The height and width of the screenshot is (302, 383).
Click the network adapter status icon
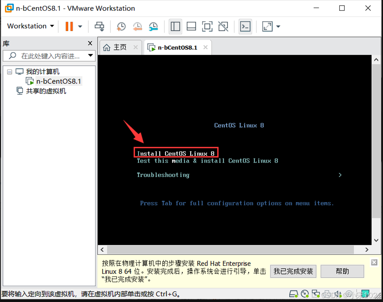316,294
